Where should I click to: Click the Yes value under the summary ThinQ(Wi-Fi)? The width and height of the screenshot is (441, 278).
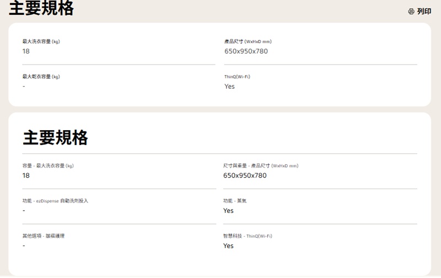[229, 87]
